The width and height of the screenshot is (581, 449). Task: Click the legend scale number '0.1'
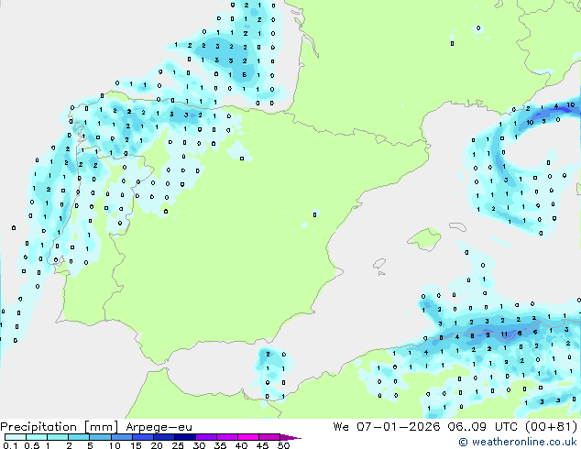pyautogui.click(x=10, y=445)
